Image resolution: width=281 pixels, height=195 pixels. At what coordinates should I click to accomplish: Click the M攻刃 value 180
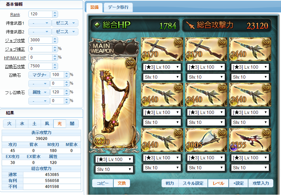(53, 151)
